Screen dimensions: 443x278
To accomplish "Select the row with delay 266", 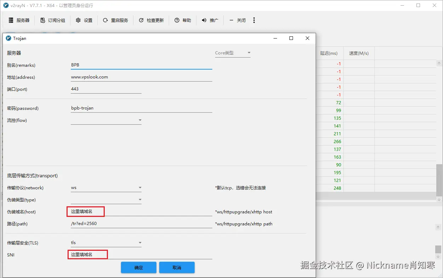I will pyautogui.click(x=376, y=142).
